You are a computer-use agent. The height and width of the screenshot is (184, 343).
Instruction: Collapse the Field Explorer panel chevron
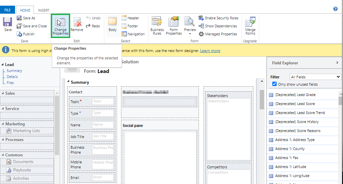(337, 63)
